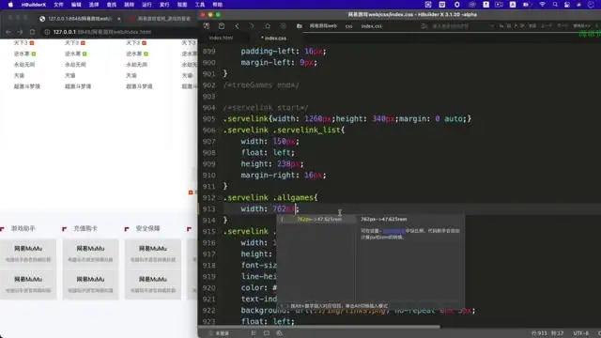This screenshot has height=338, width=601.
Task: Click the first 超激斗梦境 link in the browser page
Action: pos(27,86)
